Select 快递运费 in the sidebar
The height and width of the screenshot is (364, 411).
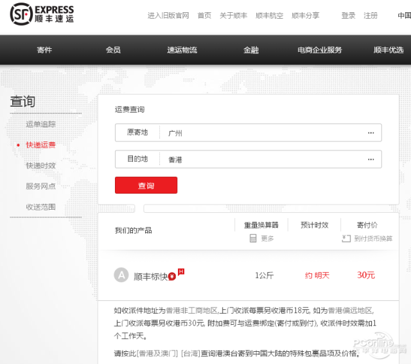pyautogui.click(x=40, y=145)
